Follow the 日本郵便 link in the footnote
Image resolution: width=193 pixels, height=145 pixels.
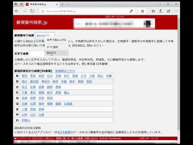click(x=65, y=132)
